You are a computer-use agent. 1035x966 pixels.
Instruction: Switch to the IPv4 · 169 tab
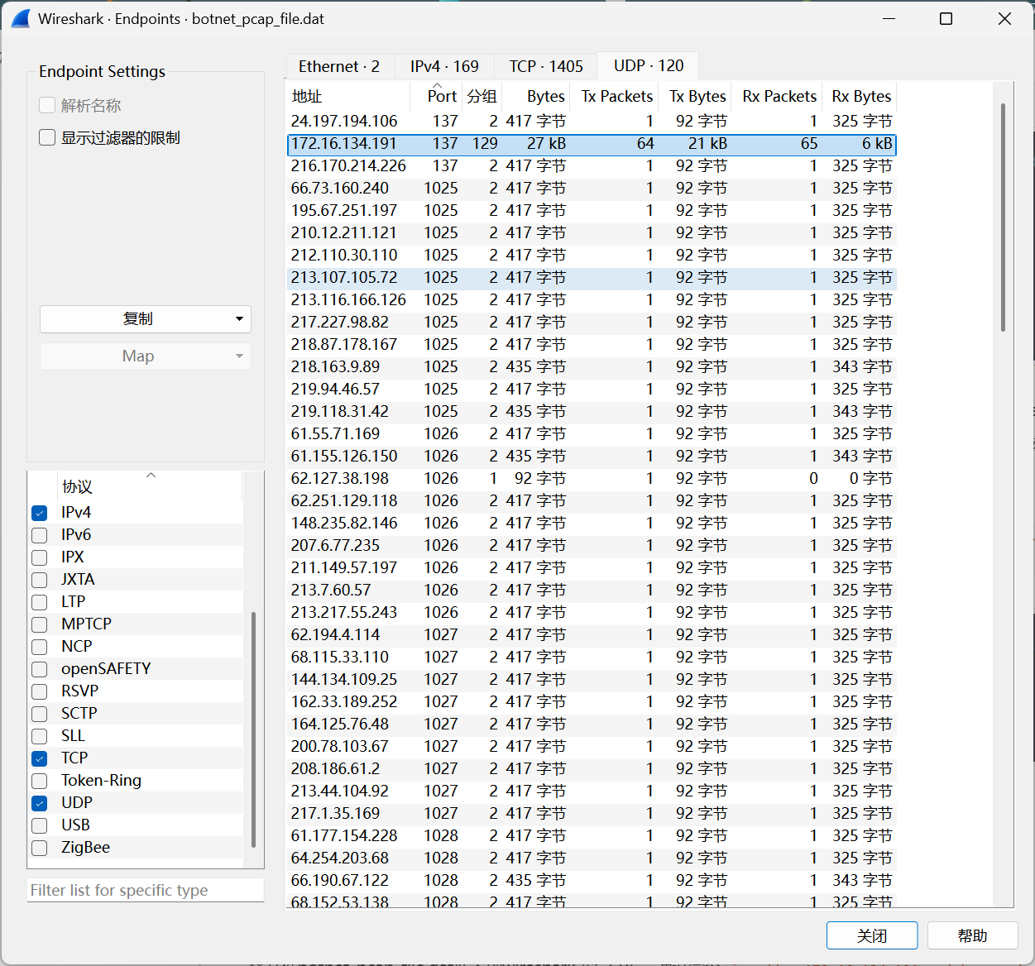(444, 66)
